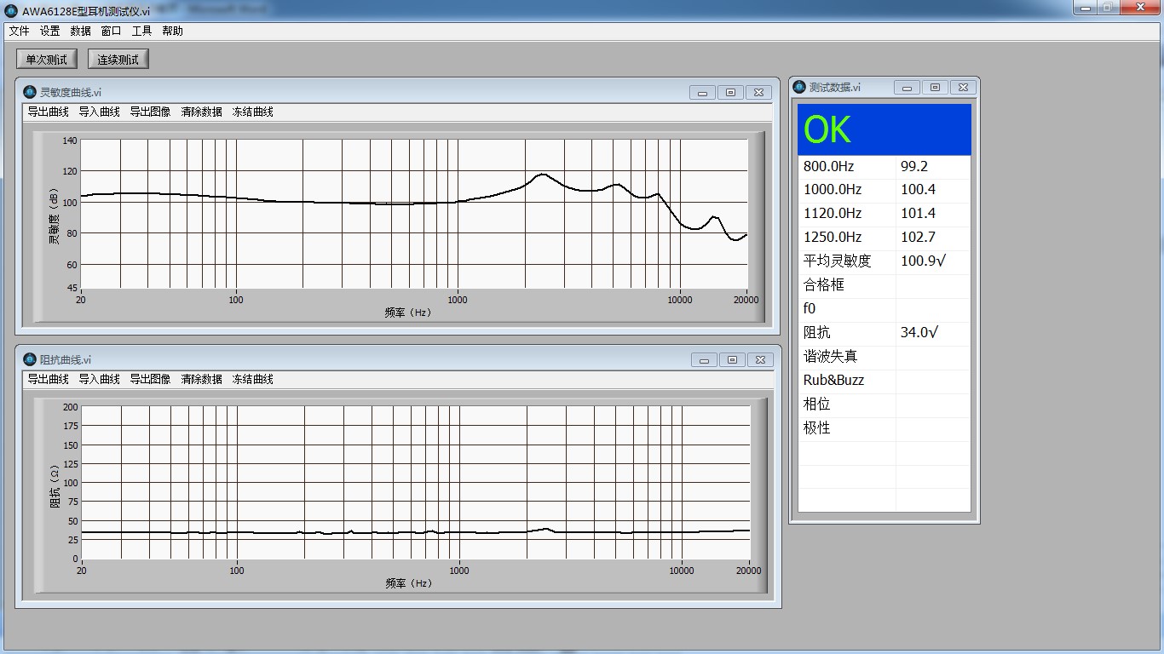Click the 单次测试 single test button
1164x654 pixels.
47,60
